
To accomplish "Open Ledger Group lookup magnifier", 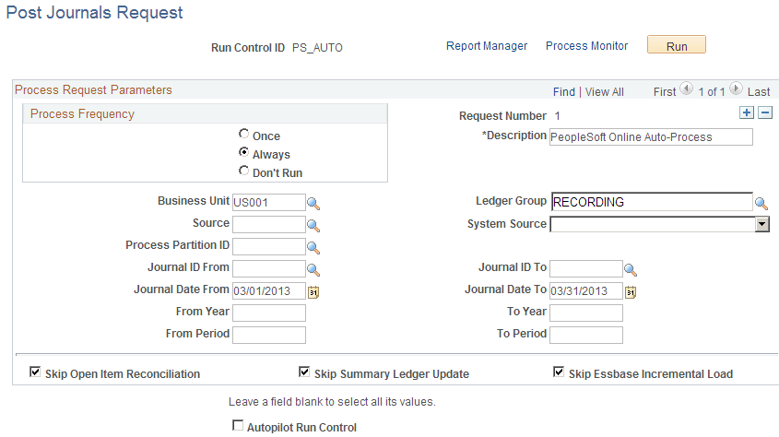I will [x=761, y=204].
